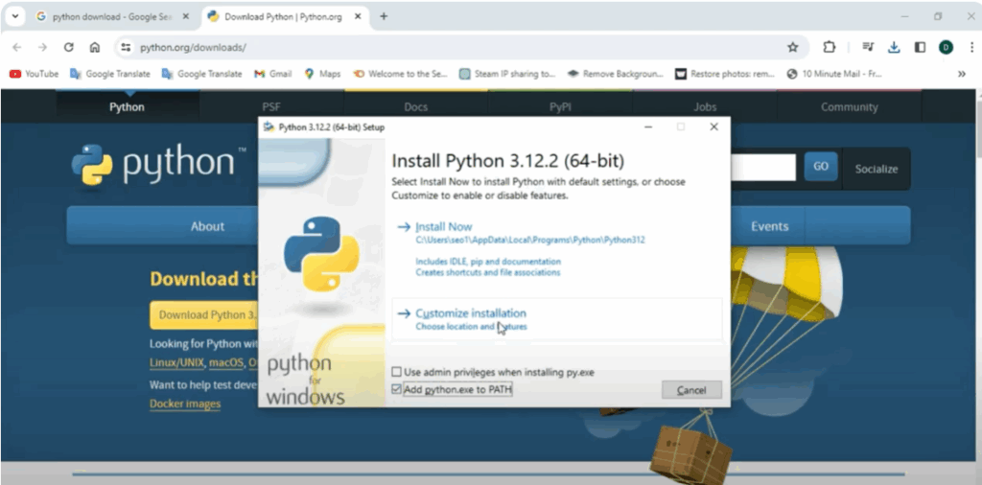
Task: Open the media control icon in toolbar
Action: pyautogui.click(x=868, y=48)
